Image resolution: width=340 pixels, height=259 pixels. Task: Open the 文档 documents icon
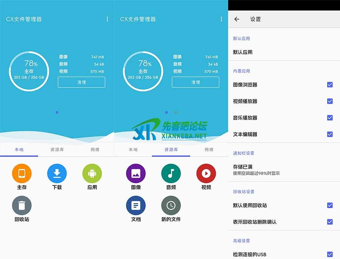point(136,205)
